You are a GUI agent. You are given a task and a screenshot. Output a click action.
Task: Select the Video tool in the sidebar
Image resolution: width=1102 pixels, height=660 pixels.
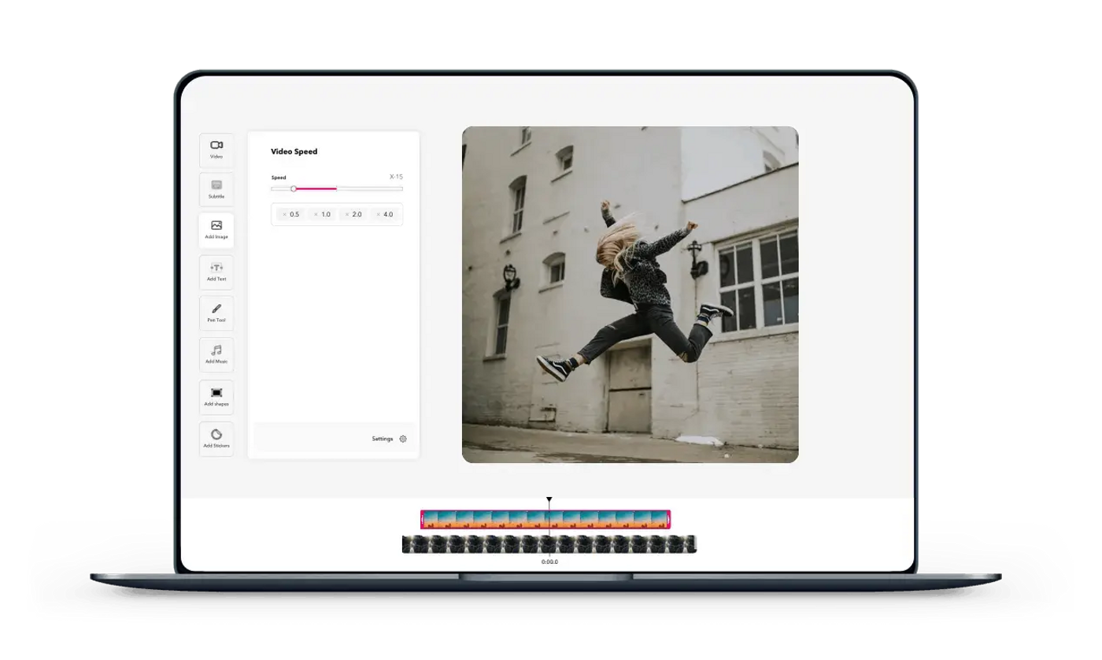click(x=216, y=150)
